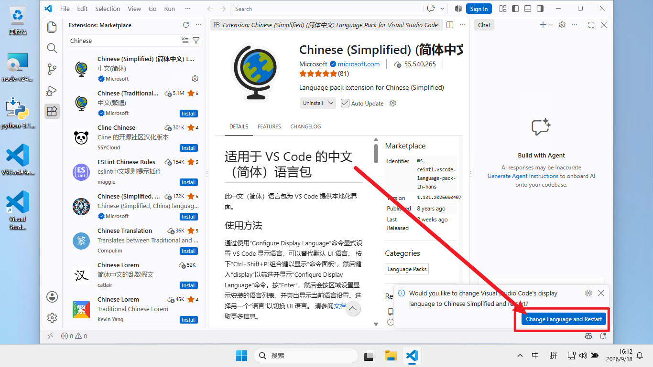653x367 pixels.
Task: Expand dropdown beside title bar chat icon
Action: pos(443,9)
